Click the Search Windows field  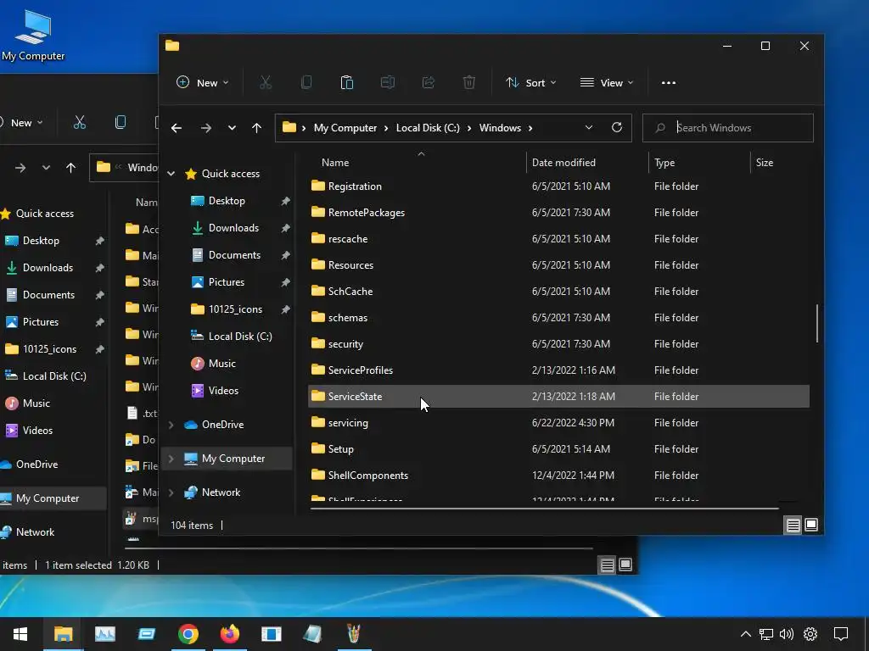click(x=727, y=128)
